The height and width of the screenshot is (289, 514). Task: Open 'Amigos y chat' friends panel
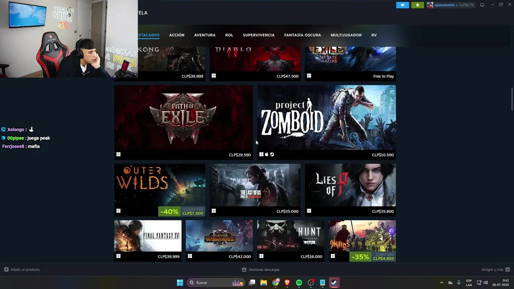coord(496,270)
